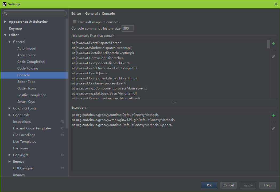This screenshot has height=192, width=280.
Task: Click the Cancel button
Action: tap(228, 185)
